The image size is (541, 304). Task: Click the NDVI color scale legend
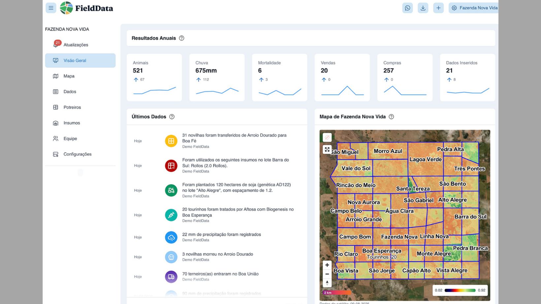click(x=460, y=290)
